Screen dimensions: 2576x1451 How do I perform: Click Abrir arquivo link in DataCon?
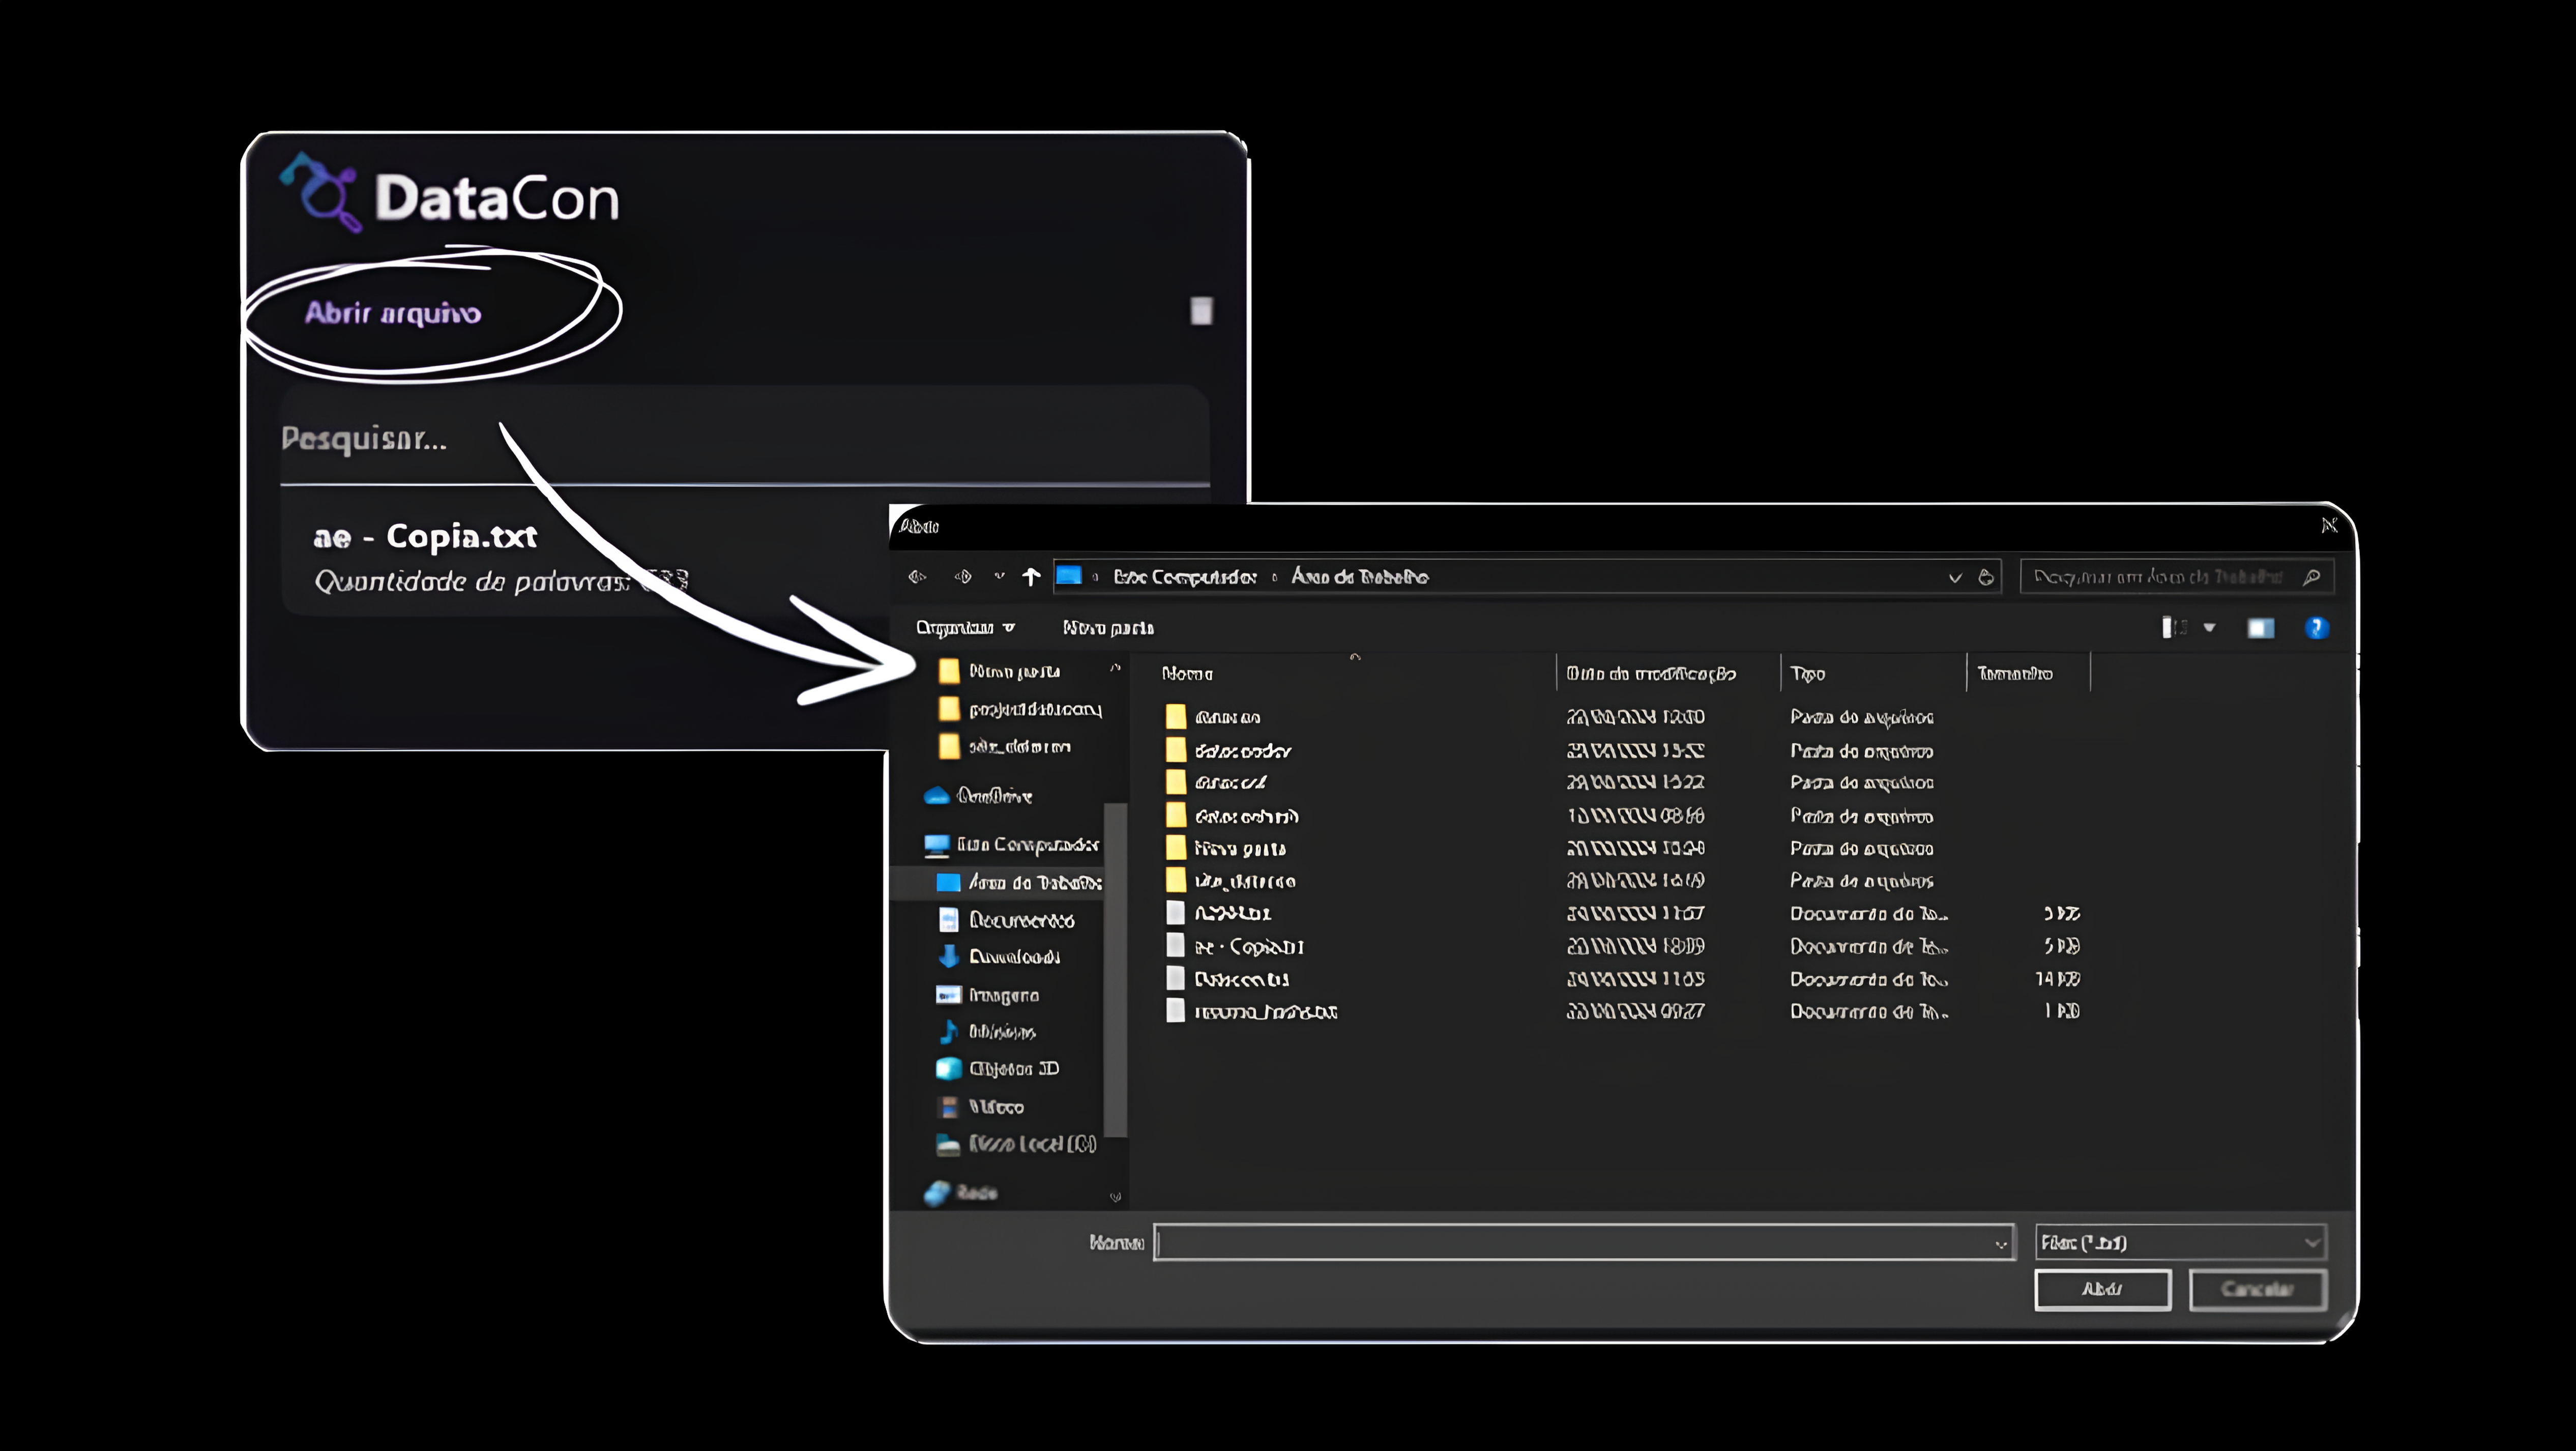[x=393, y=314]
